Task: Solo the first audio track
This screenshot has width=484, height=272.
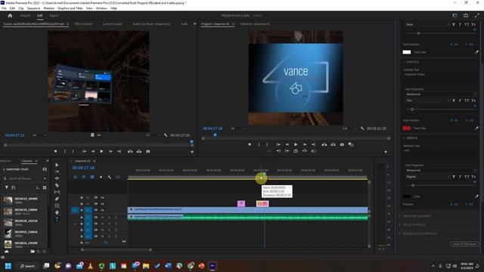Action: point(109,217)
